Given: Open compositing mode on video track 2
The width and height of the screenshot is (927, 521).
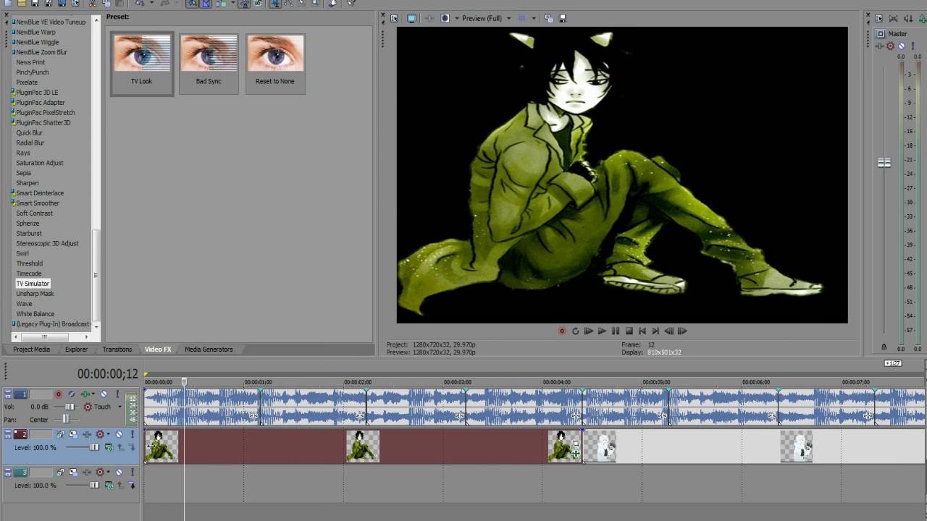Looking at the screenshot, I should click(109, 448).
